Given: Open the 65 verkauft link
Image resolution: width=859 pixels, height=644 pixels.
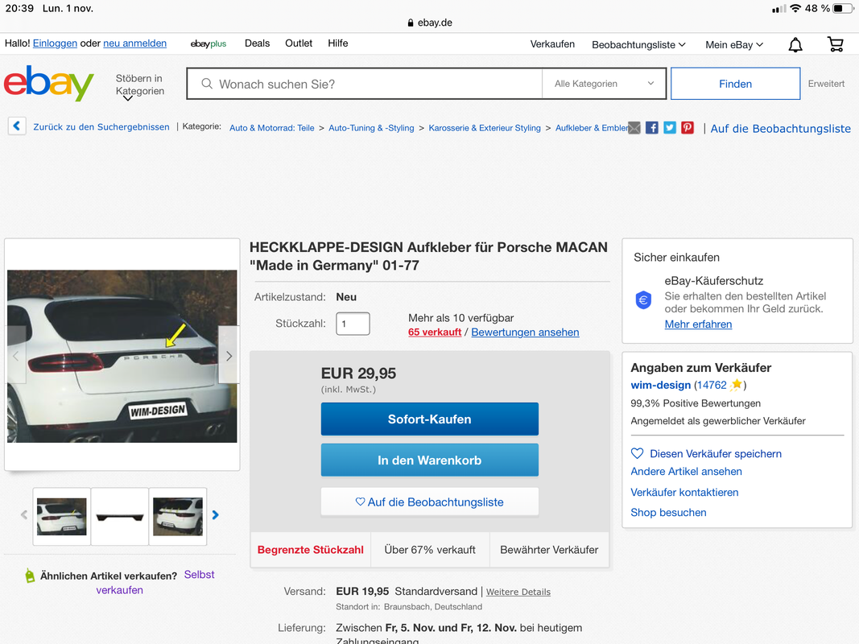Looking at the screenshot, I should (435, 332).
